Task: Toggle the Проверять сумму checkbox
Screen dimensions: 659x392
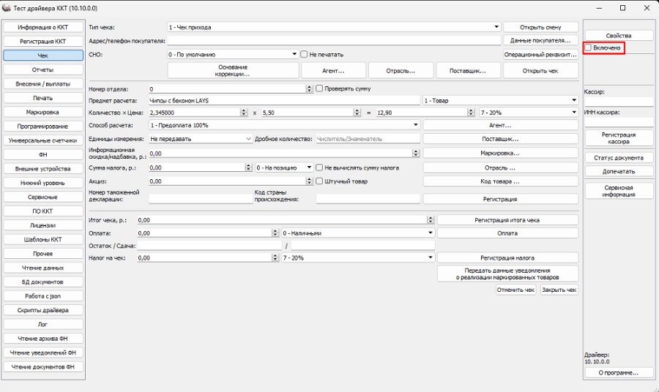Action: pyautogui.click(x=319, y=88)
